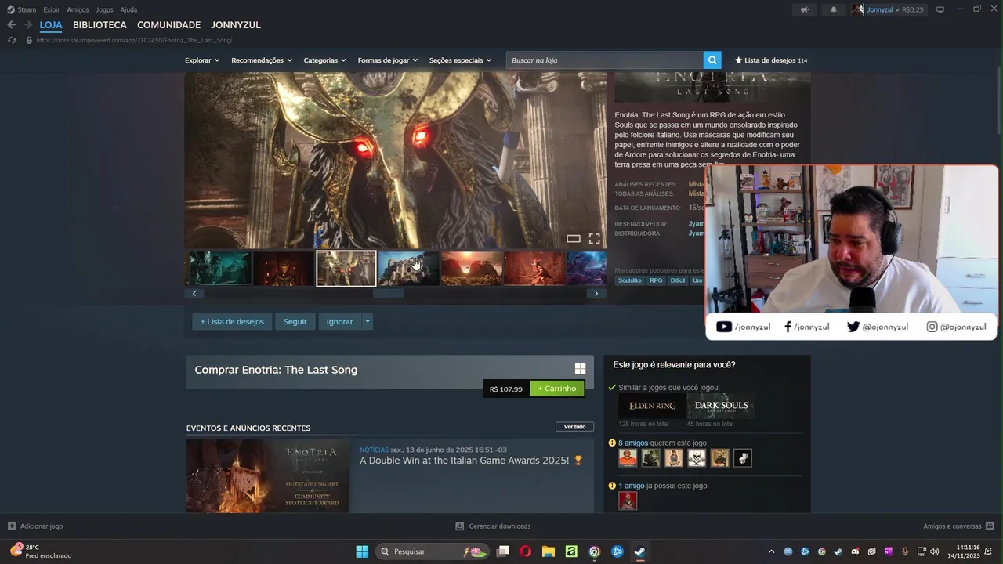Screen dimensions: 1003x564
Task: Open Gerenciar downloads
Action: click(x=493, y=526)
